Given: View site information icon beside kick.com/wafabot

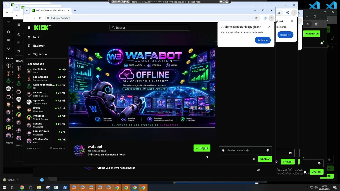Looking at the screenshot, I should [x=48, y=18].
